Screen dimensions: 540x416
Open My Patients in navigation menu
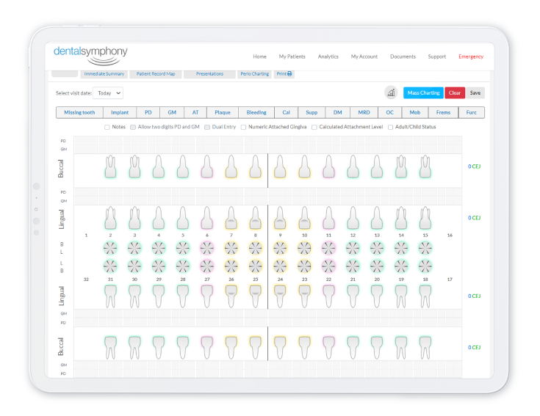292,56
